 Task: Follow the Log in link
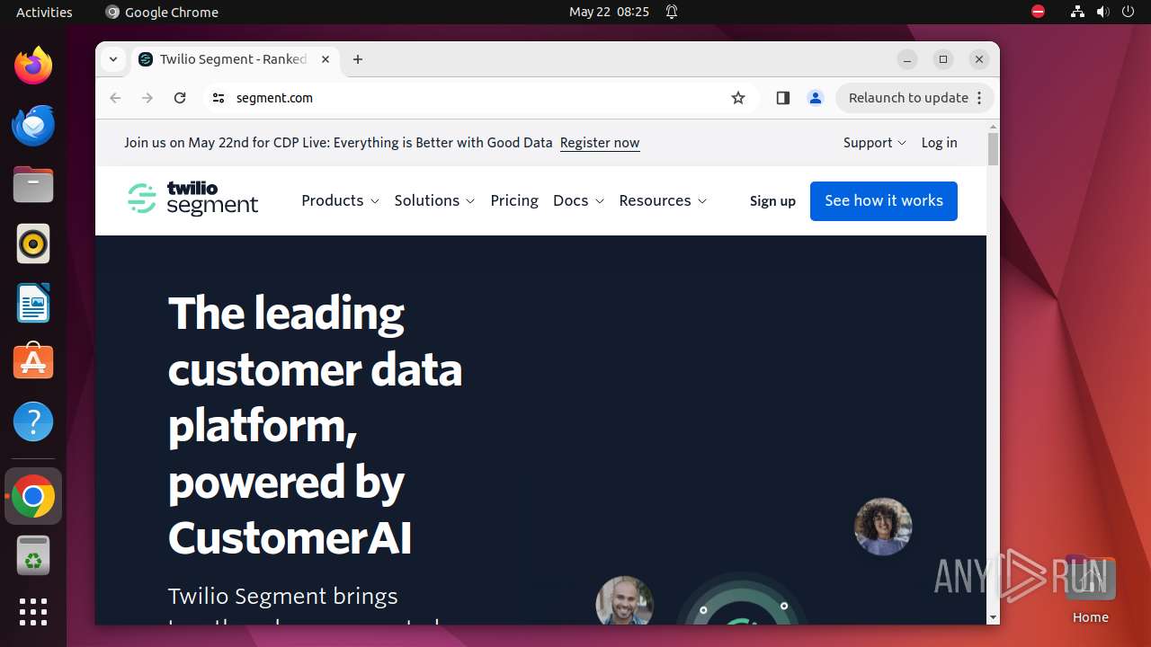coord(939,143)
